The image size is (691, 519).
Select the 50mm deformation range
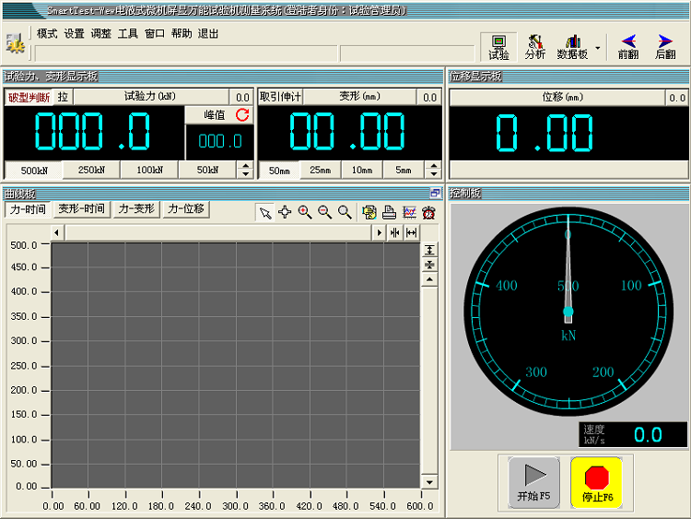(279, 171)
